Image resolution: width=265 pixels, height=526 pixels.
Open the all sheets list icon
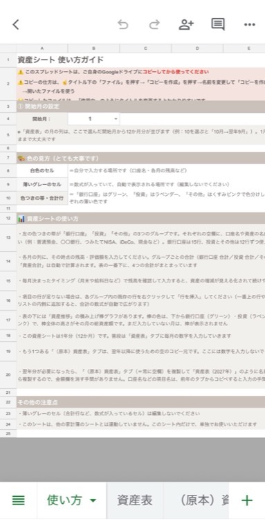pos(19,500)
